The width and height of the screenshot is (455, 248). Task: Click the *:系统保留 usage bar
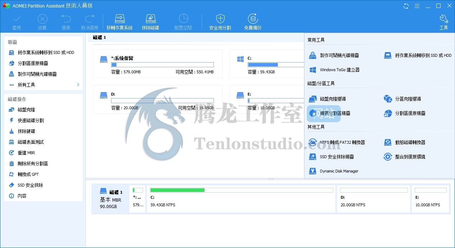click(x=162, y=65)
